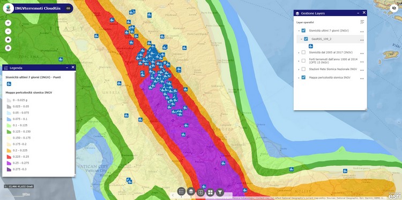Click the 0.25 - 0.275 purple legend swatch
Viewport: 402px width, 200px height.
(x=9, y=163)
